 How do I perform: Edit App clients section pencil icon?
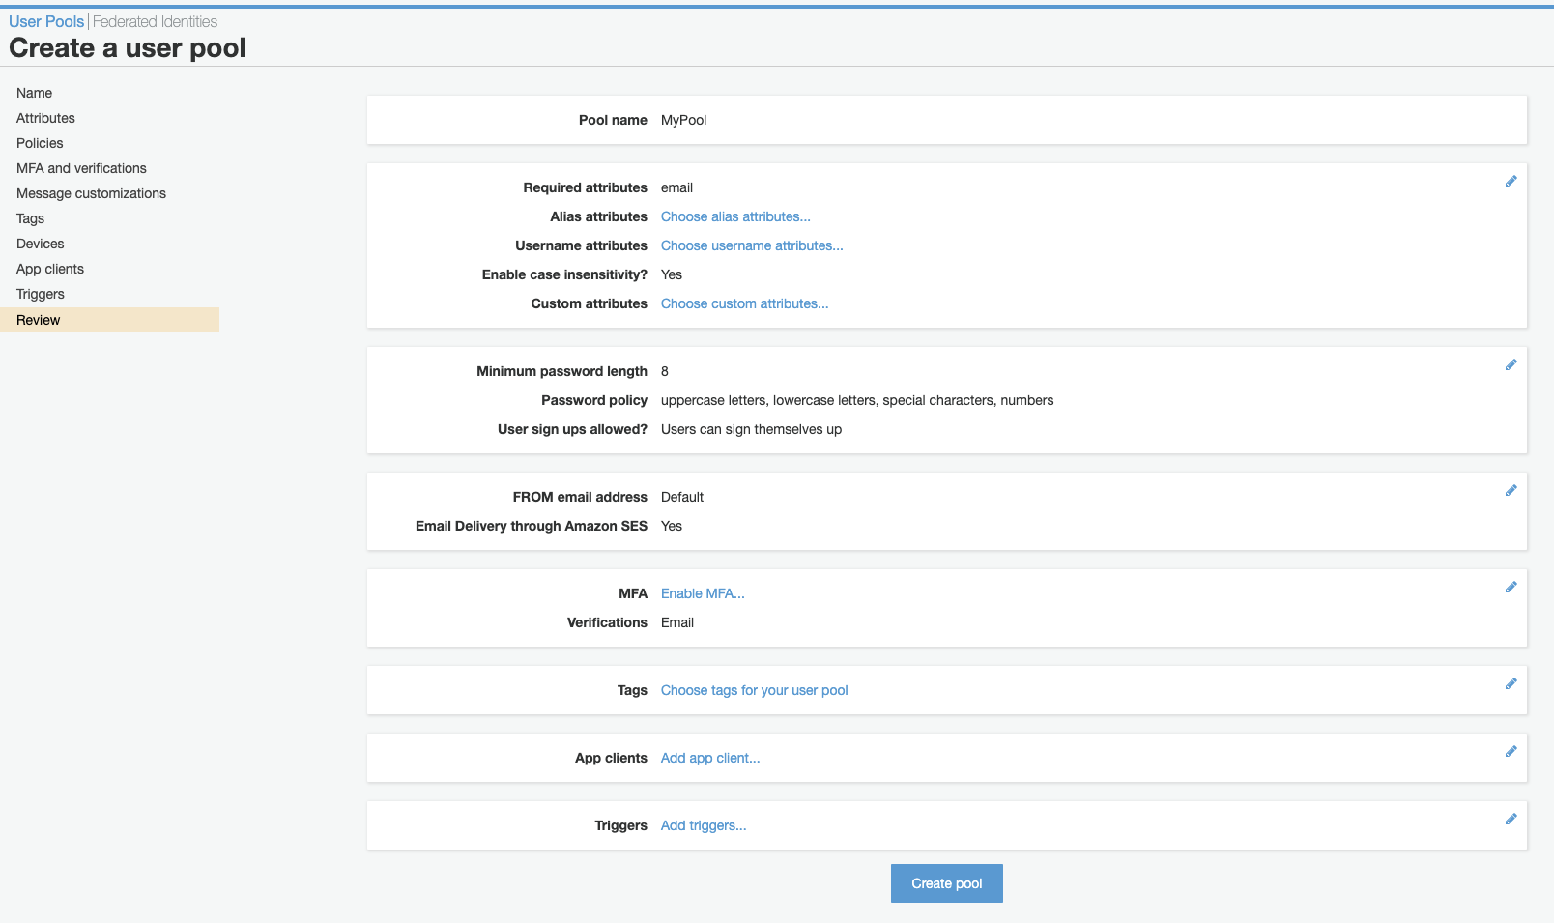1511,751
